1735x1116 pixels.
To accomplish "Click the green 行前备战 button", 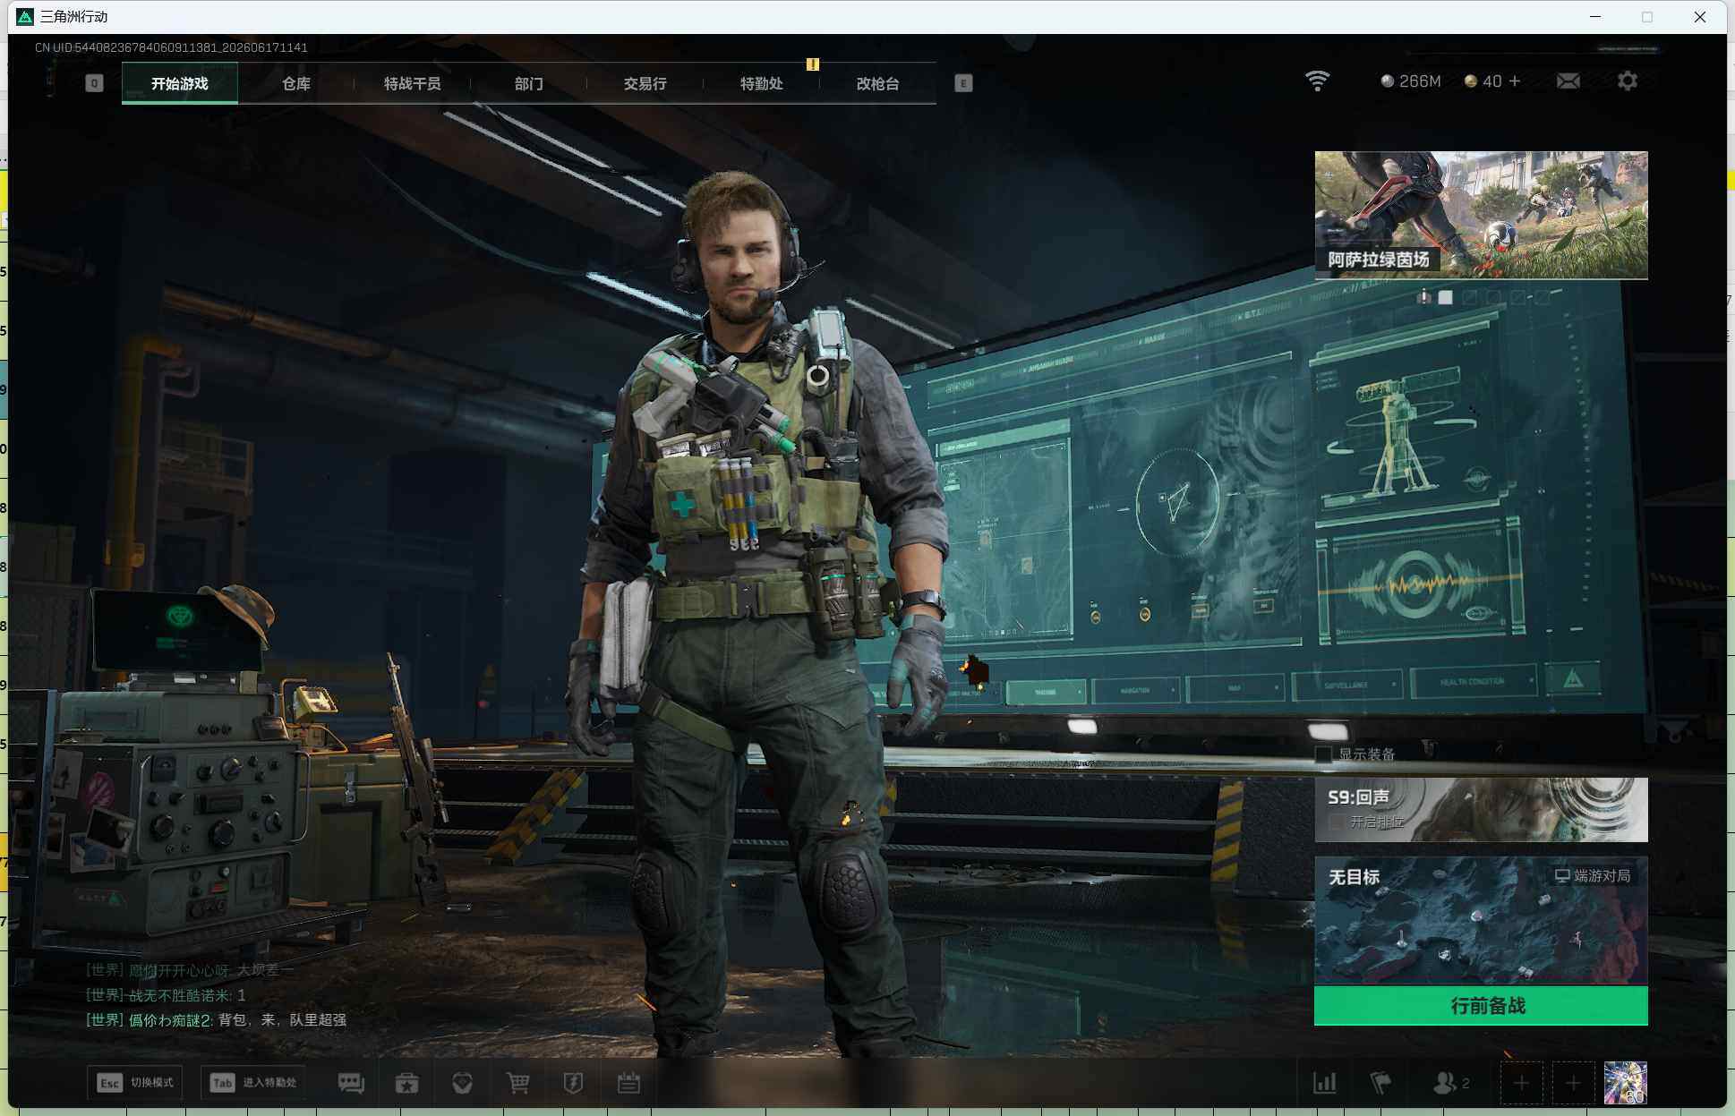I will tap(1481, 1006).
